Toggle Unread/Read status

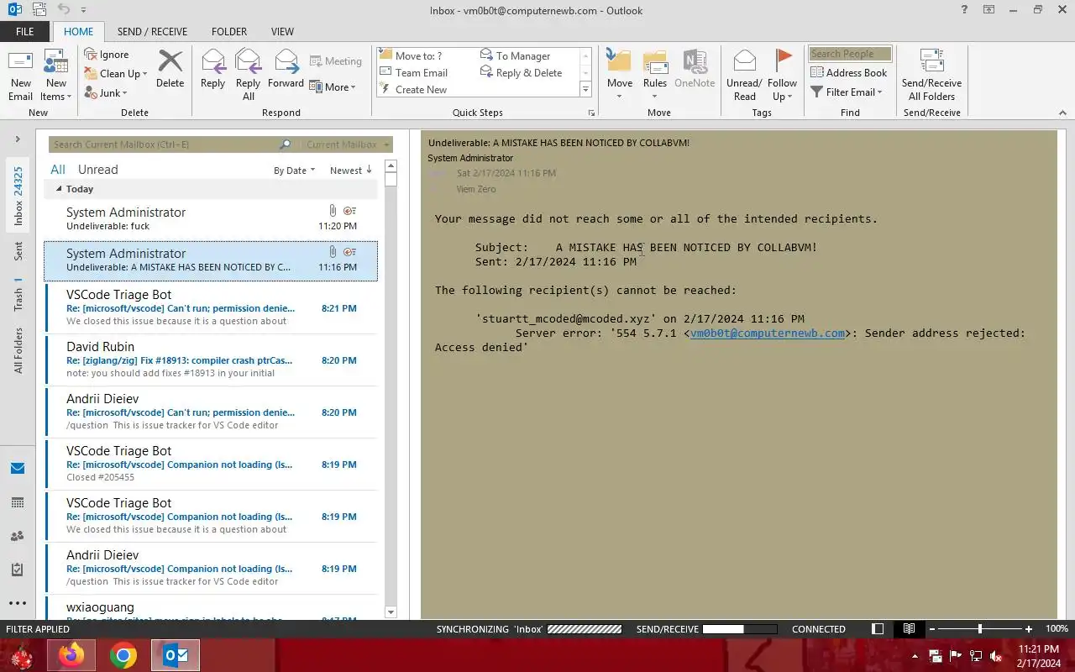click(x=744, y=76)
